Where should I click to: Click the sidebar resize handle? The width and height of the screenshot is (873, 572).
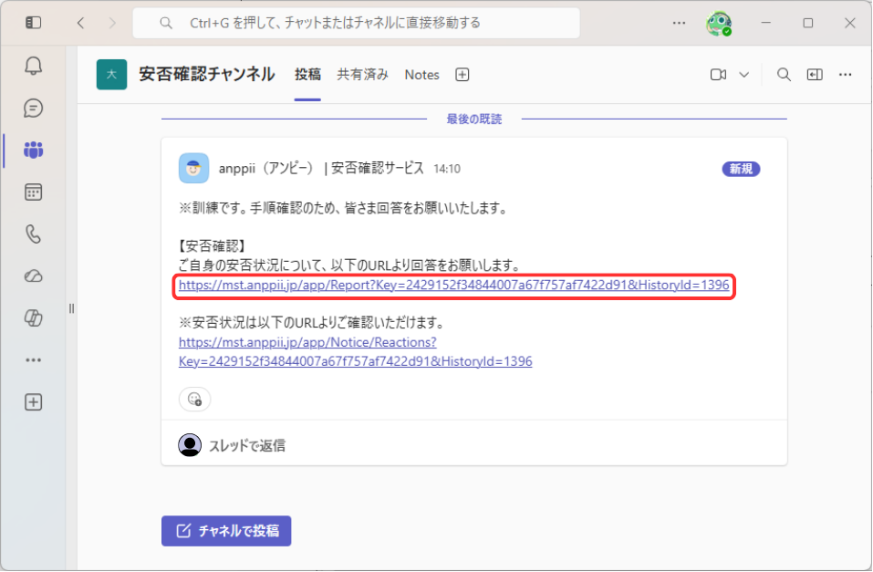tap(71, 308)
